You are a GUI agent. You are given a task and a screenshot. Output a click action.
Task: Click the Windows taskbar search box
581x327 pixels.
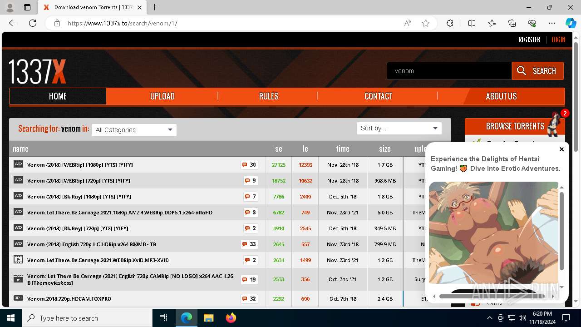(87, 318)
